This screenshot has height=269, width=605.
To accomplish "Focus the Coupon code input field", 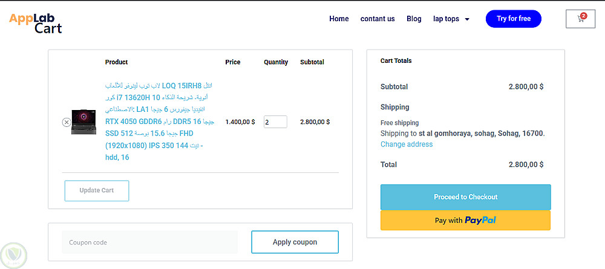I will coord(149,242).
